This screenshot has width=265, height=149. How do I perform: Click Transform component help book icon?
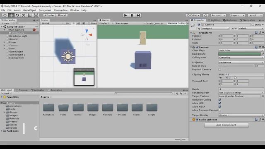click(256, 33)
